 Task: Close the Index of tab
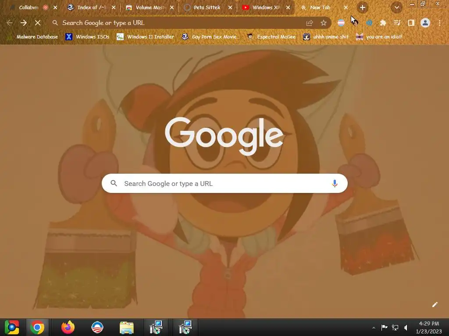114,8
